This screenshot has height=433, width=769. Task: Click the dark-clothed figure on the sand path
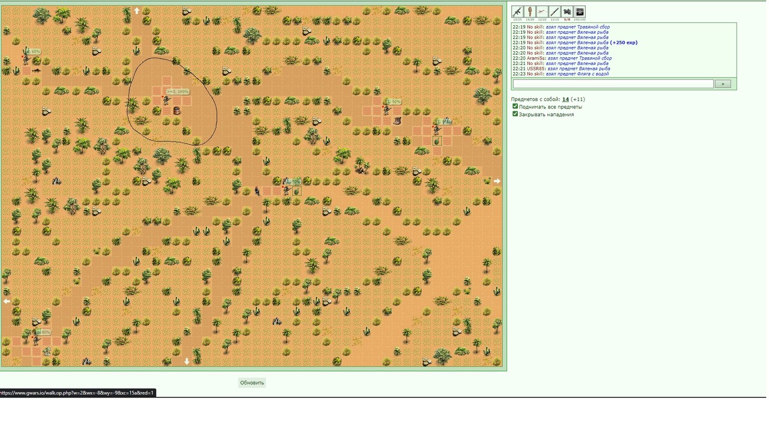click(x=257, y=191)
